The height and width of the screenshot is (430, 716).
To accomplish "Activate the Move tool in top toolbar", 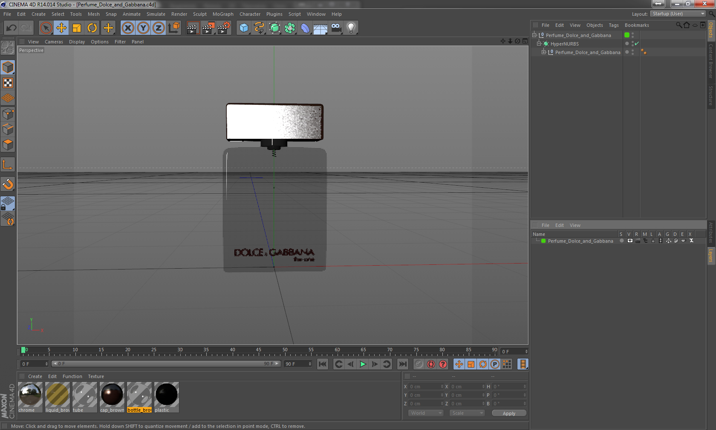I will point(61,28).
